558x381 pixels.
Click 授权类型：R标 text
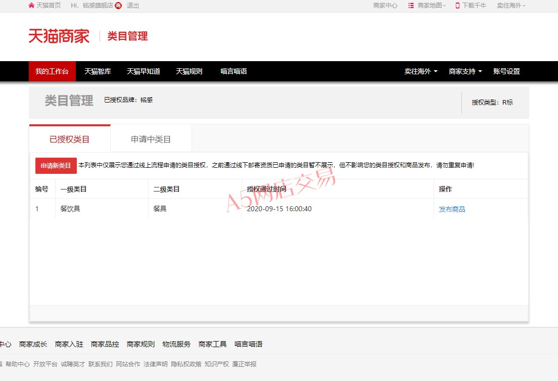[492, 103]
